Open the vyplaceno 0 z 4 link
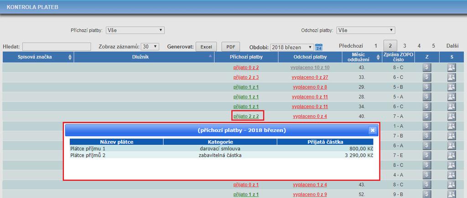The width and height of the screenshot is (467, 198). [310, 117]
